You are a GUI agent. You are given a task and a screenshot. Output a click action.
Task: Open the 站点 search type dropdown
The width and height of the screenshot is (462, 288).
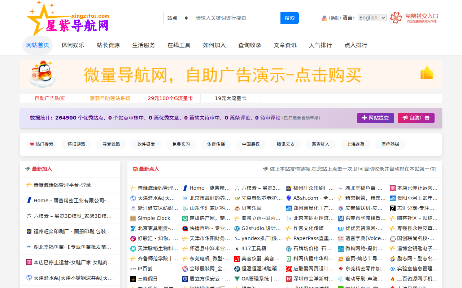click(x=177, y=18)
